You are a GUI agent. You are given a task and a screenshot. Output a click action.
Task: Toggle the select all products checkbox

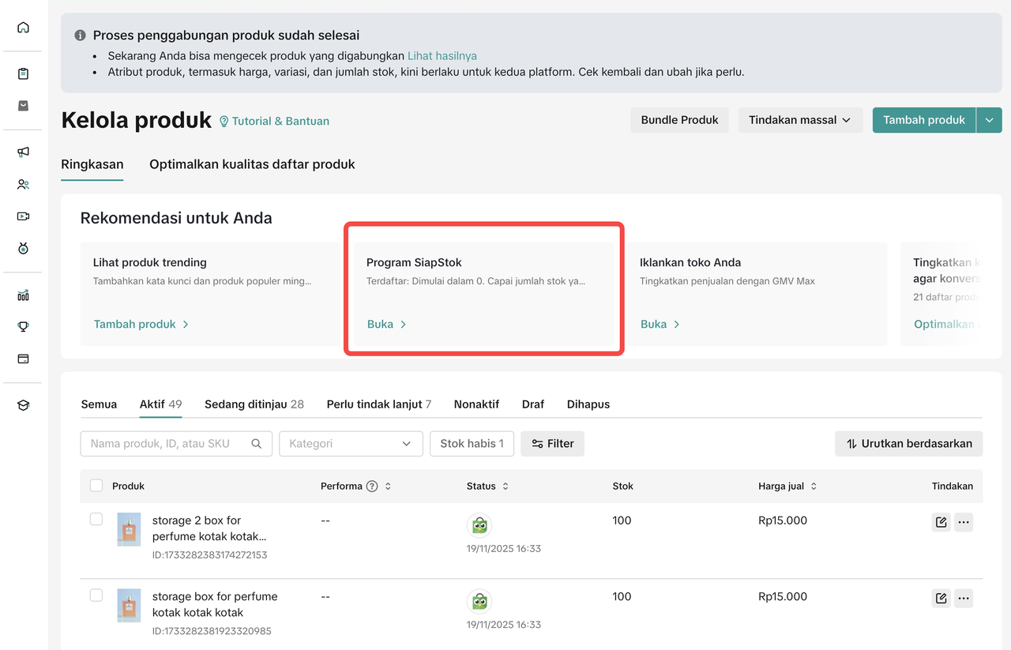click(x=96, y=486)
